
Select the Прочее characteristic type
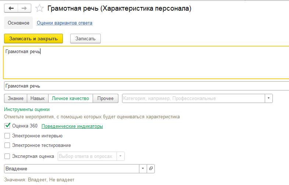[106, 98]
